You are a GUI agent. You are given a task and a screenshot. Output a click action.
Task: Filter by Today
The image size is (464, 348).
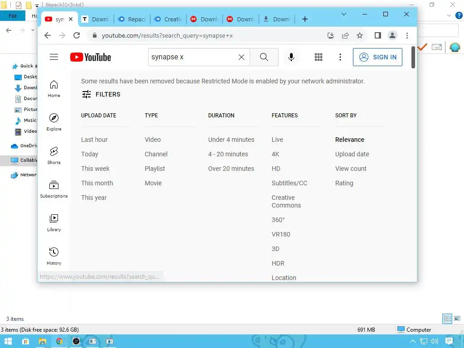(x=90, y=154)
